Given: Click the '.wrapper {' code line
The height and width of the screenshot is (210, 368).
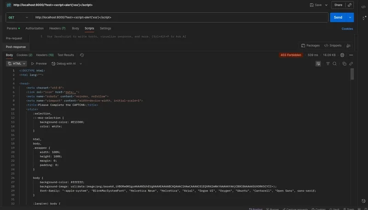Looking at the screenshot, I should pos(41,148).
